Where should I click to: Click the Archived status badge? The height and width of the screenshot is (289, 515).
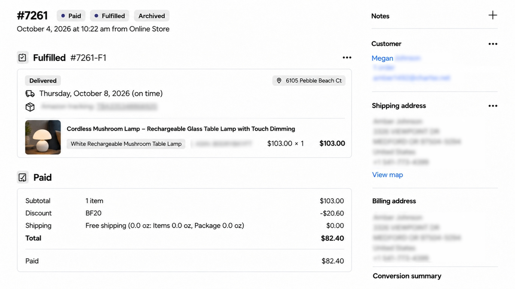(151, 16)
